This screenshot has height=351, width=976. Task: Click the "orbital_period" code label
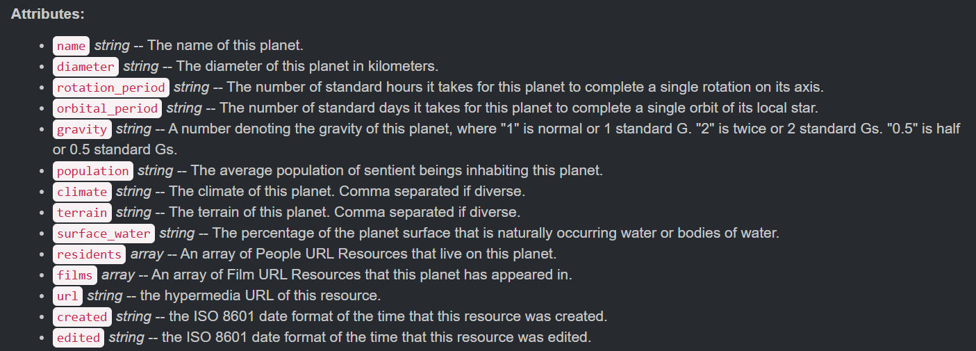tap(108, 108)
